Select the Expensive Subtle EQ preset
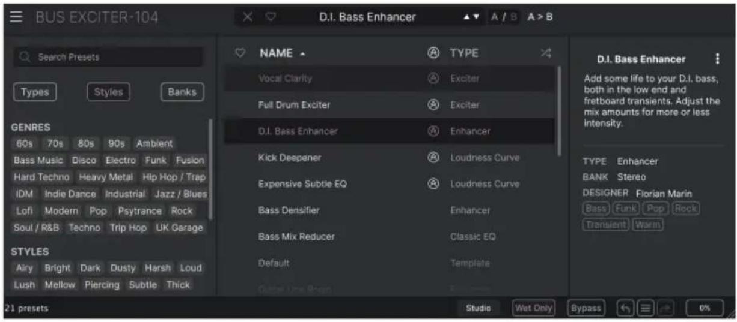This screenshot has width=737, height=322. pos(390,184)
